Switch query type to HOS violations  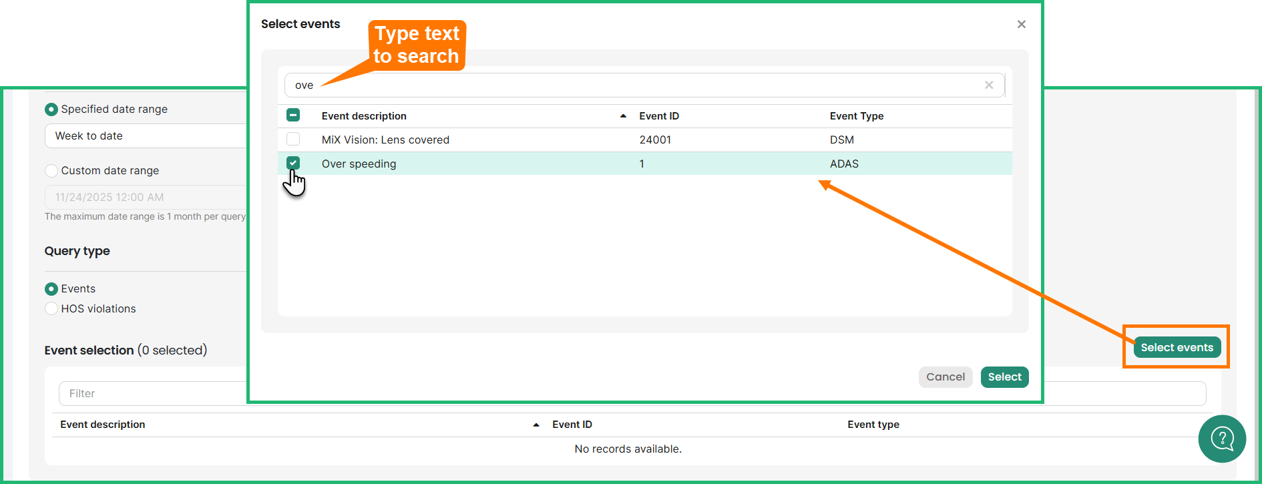[x=51, y=309]
